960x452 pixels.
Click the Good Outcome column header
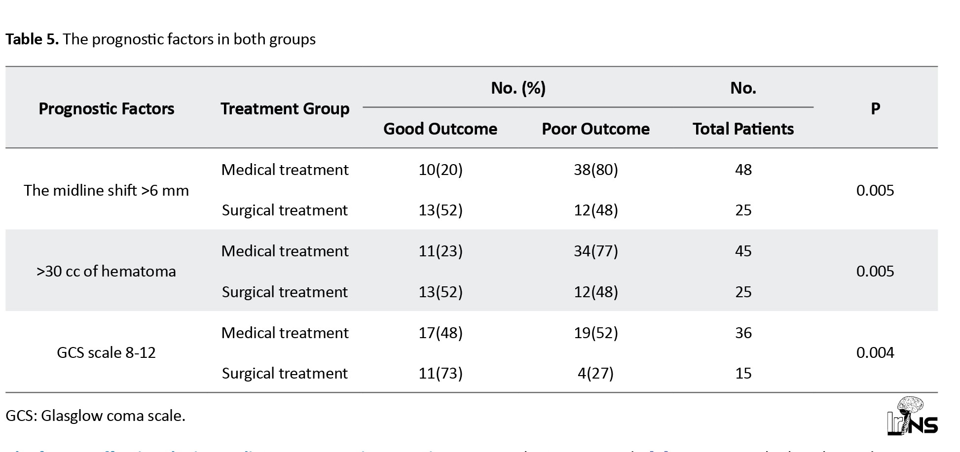click(440, 129)
